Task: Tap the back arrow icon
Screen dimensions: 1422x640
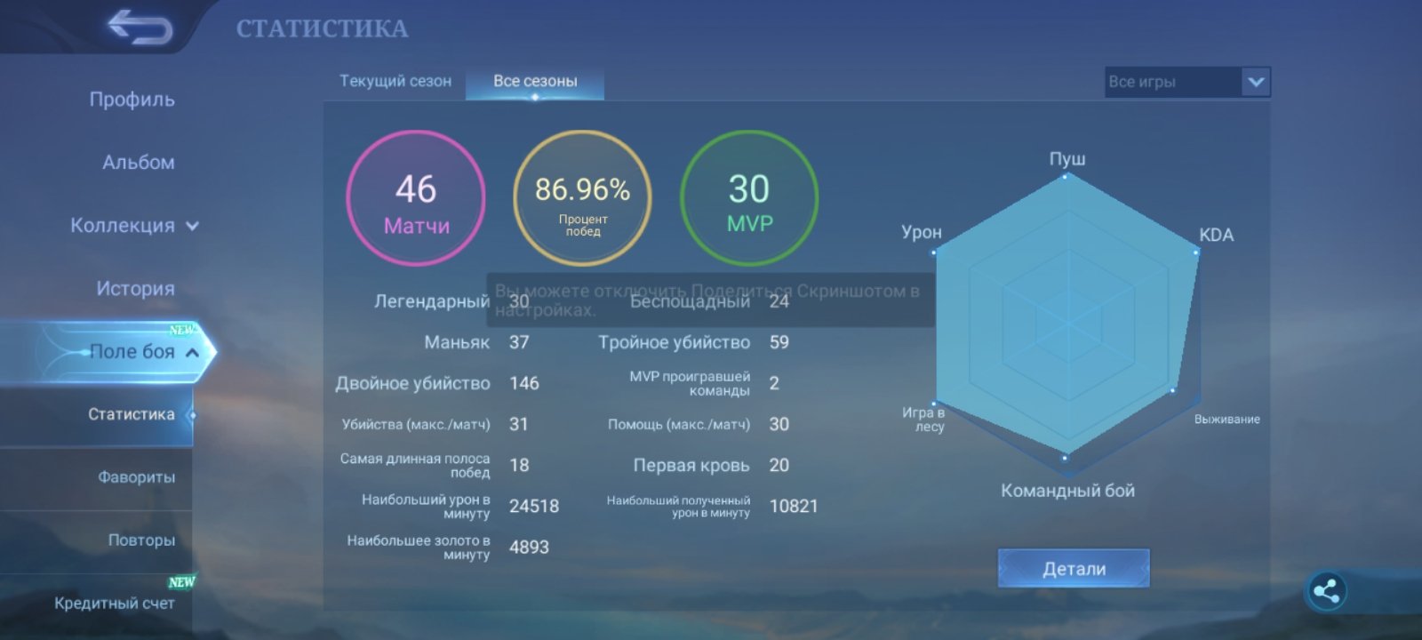Action: tap(140, 28)
